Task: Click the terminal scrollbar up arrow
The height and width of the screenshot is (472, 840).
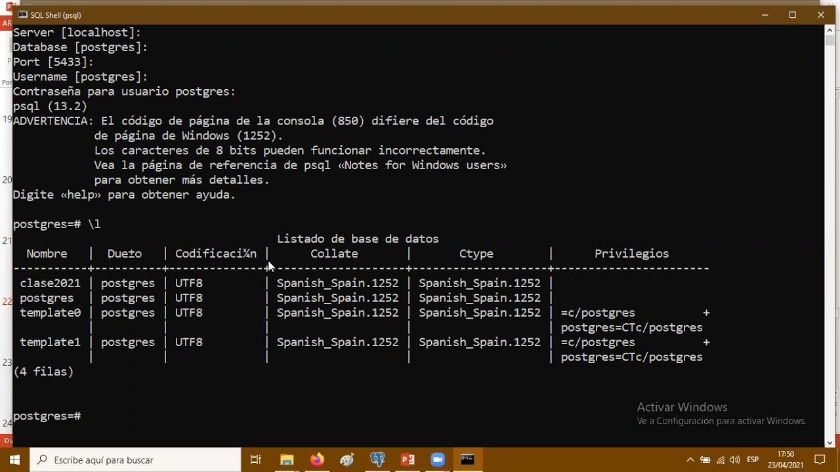Action: (x=830, y=30)
